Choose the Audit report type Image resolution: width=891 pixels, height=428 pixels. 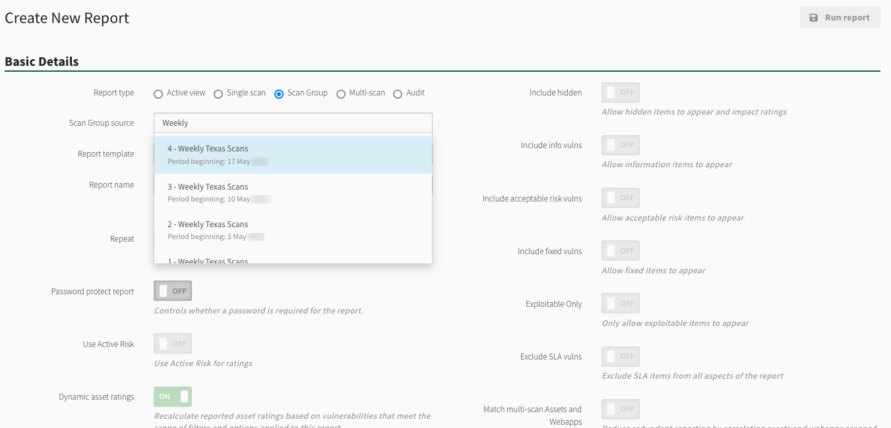(x=398, y=94)
